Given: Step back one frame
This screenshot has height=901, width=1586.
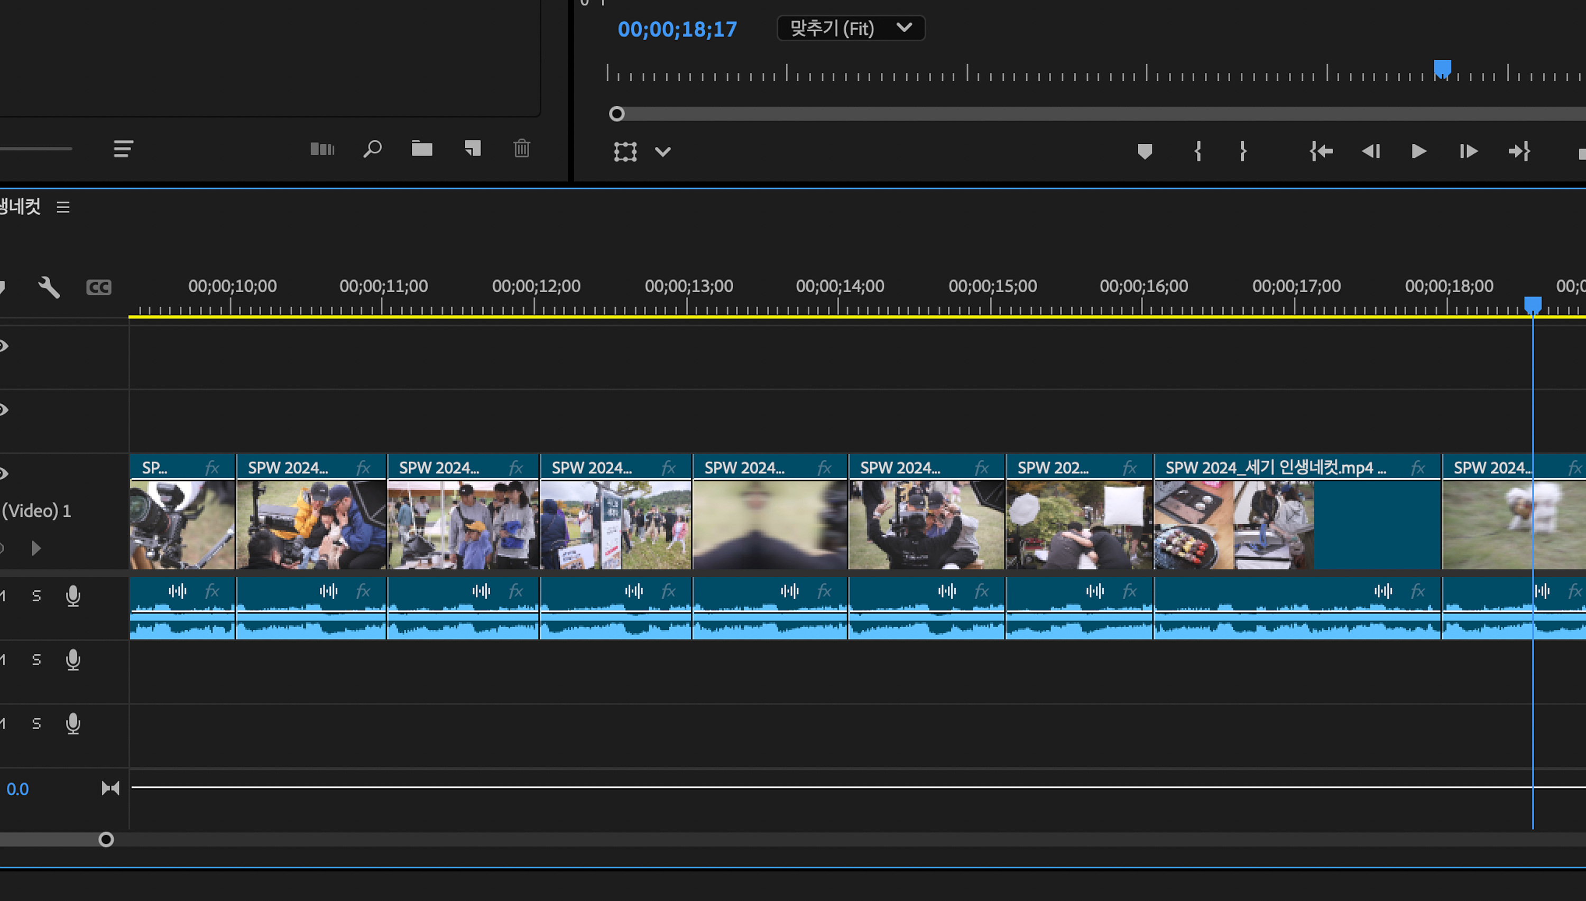Looking at the screenshot, I should (x=1371, y=152).
